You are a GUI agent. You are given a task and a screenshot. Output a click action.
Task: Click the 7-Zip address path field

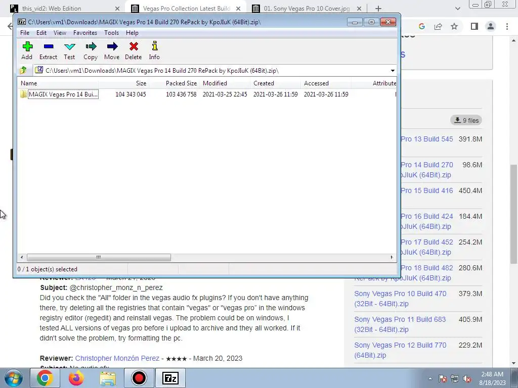click(211, 71)
